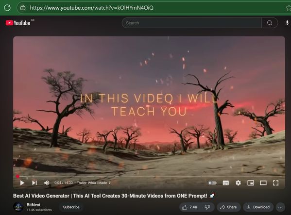Dislike this video
This screenshot has height=215, width=291.
click(207, 207)
